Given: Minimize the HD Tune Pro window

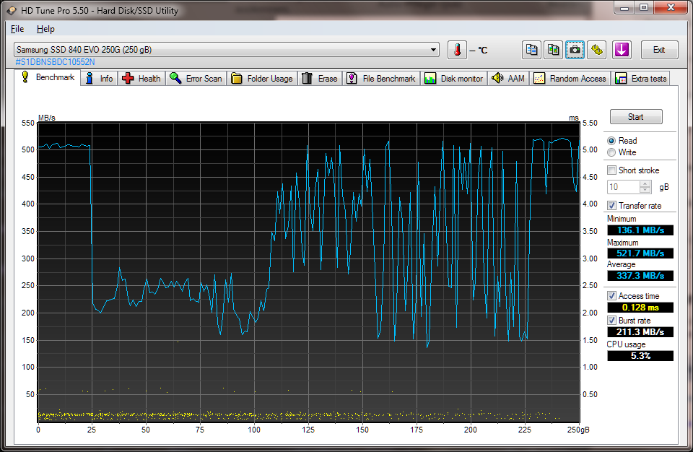Looking at the screenshot, I should coord(624,7).
